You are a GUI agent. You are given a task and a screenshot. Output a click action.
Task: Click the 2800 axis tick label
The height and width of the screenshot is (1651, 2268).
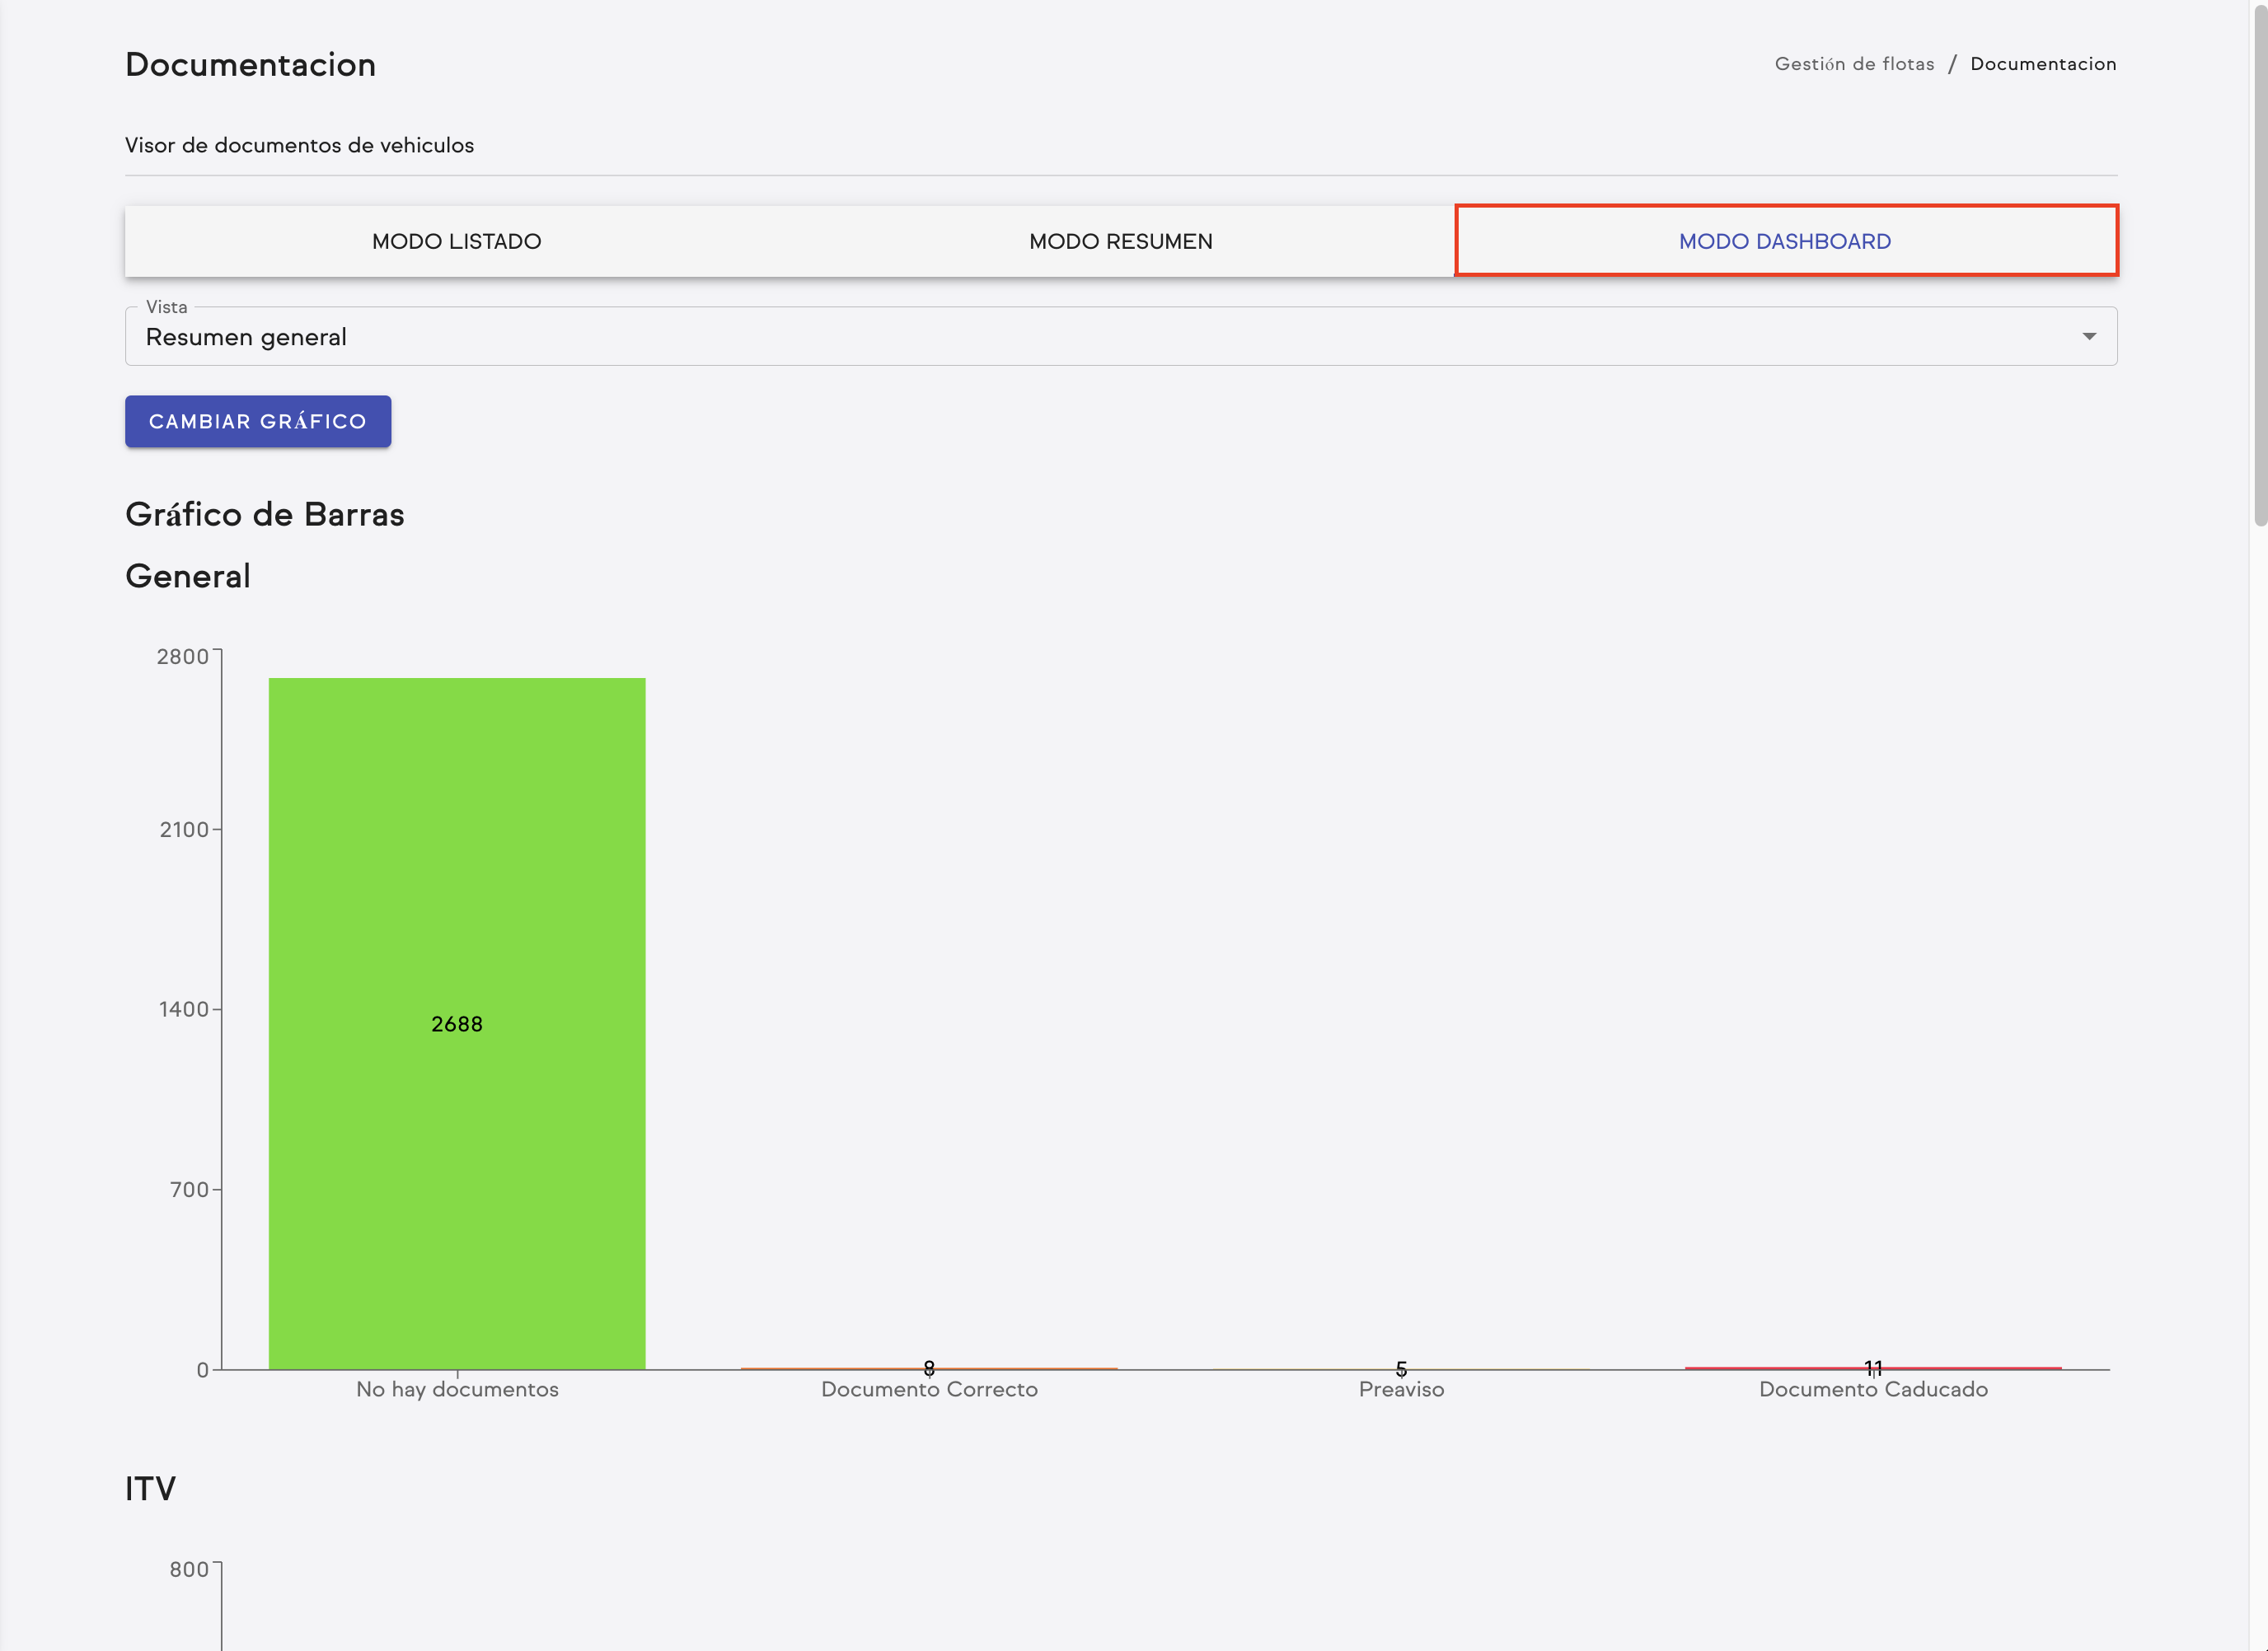click(x=181, y=656)
